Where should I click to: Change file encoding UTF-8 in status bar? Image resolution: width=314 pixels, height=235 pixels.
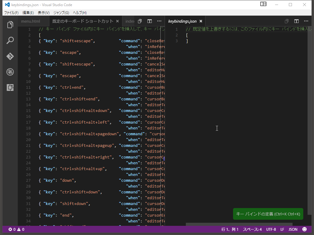(x=271, y=229)
